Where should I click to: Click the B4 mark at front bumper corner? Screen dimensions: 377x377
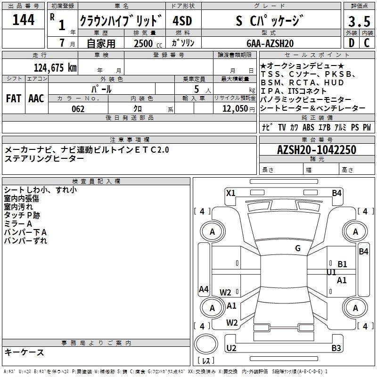[336, 193]
